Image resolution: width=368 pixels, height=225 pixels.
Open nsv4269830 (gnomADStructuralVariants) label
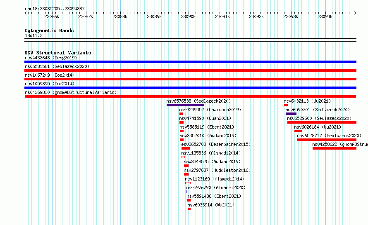pos(71,92)
